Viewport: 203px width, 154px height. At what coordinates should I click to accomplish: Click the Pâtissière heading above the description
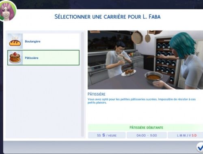pyautogui.click(x=97, y=94)
